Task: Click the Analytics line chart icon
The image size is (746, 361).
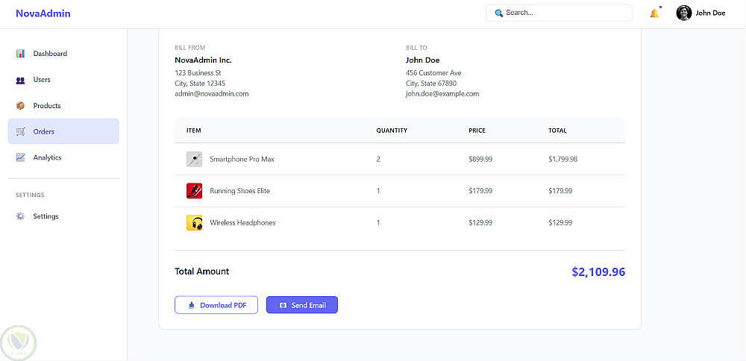Action: (x=20, y=158)
